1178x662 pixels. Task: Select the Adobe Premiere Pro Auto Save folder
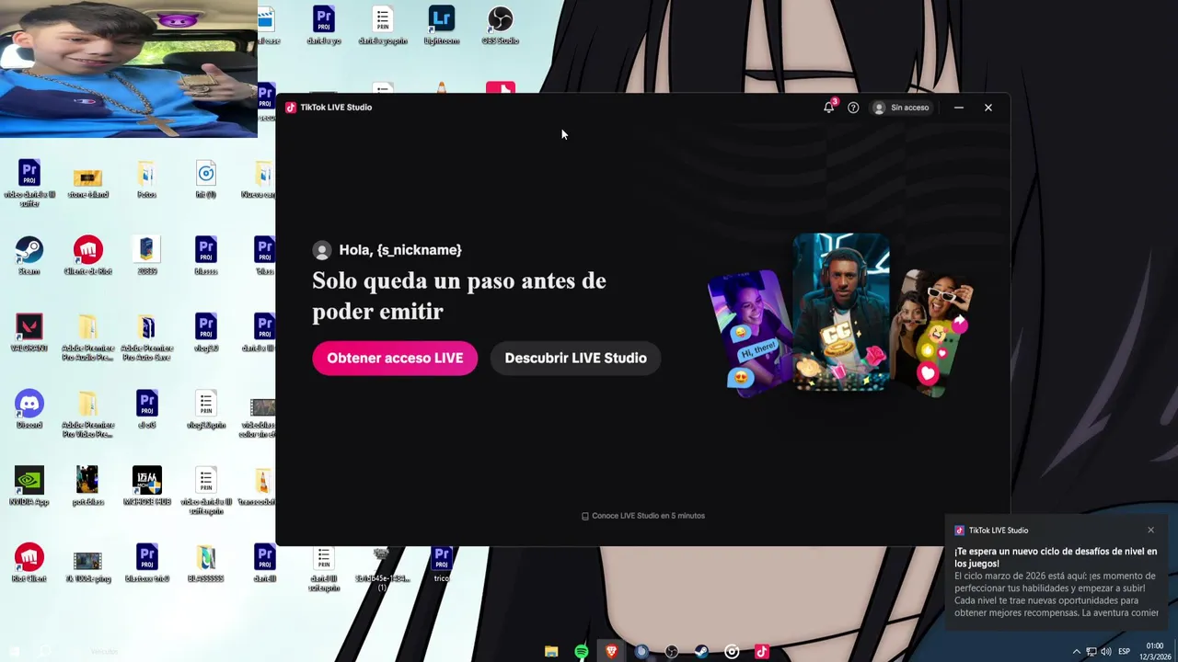[147, 337]
